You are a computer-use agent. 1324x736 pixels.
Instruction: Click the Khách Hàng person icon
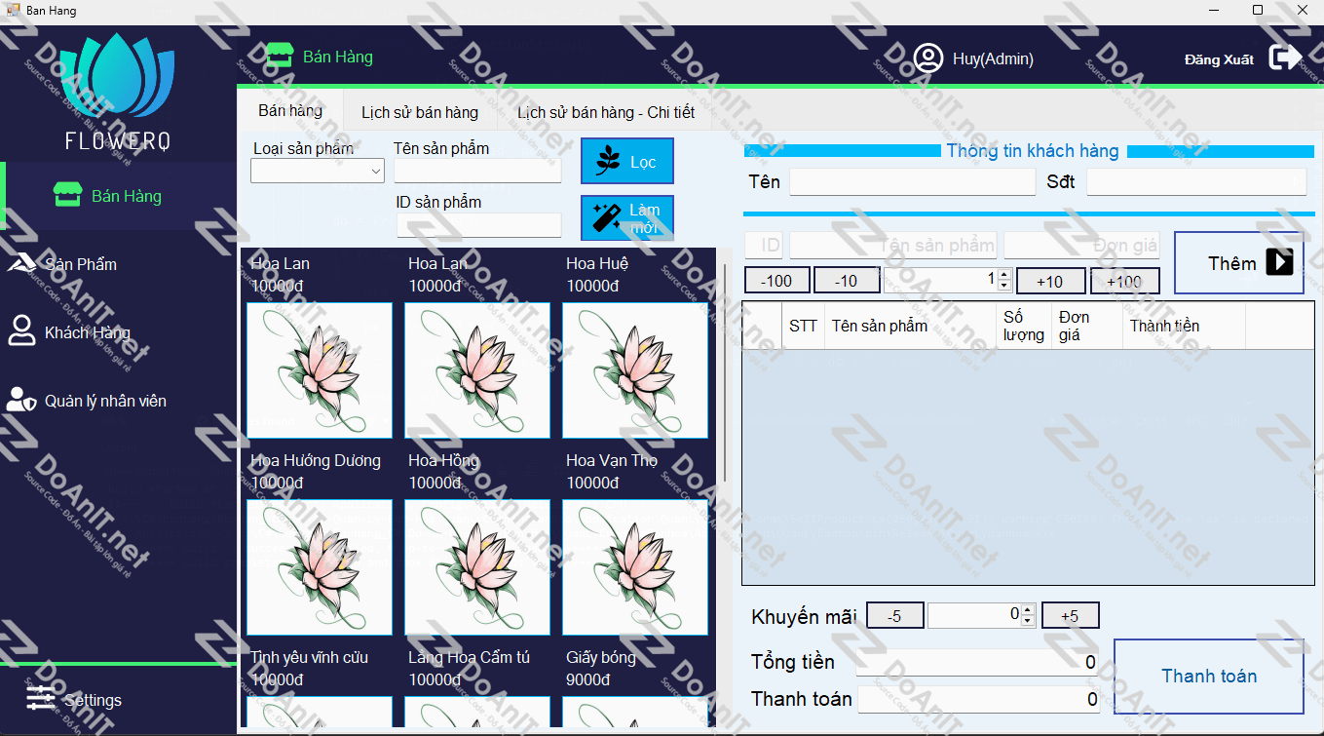pos(21,330)
